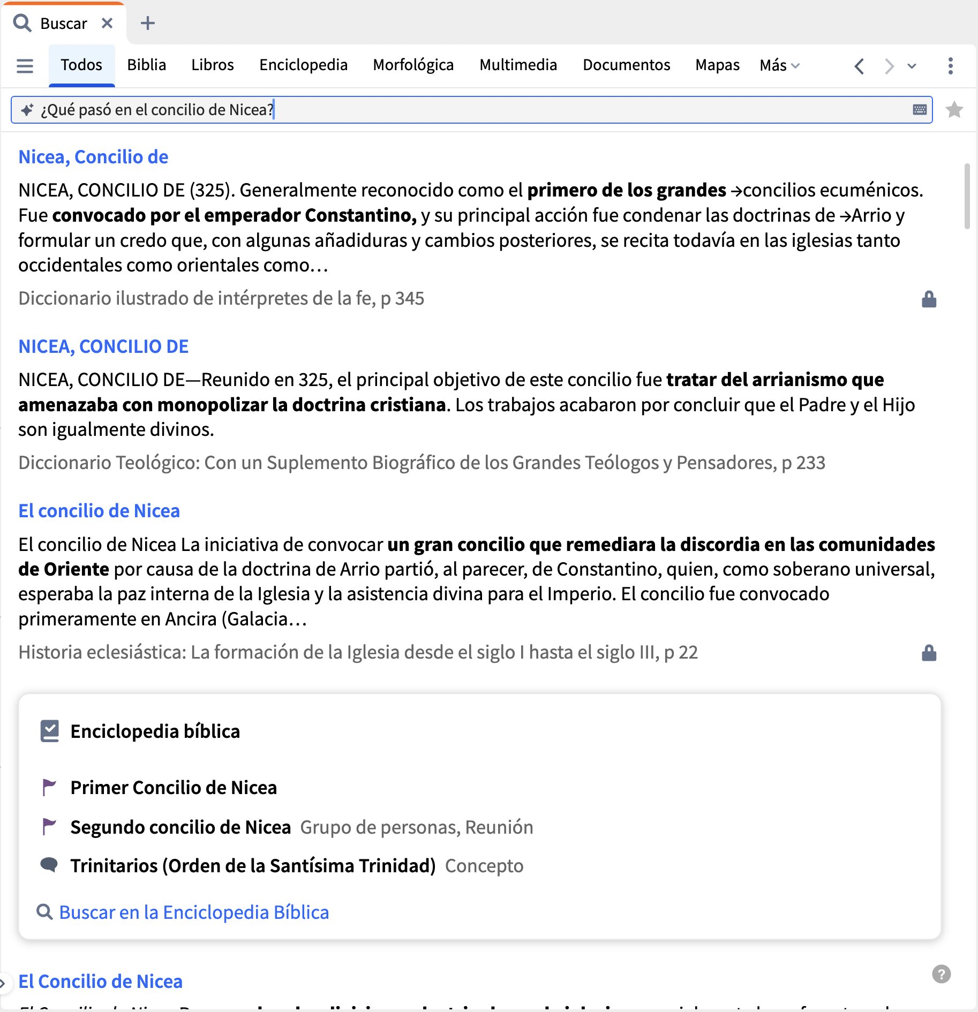The image size is (978, 1012).
Task: Open 'Nicea, Concilio de' result link
Action: pyautogui.click(x=93, y=157)
